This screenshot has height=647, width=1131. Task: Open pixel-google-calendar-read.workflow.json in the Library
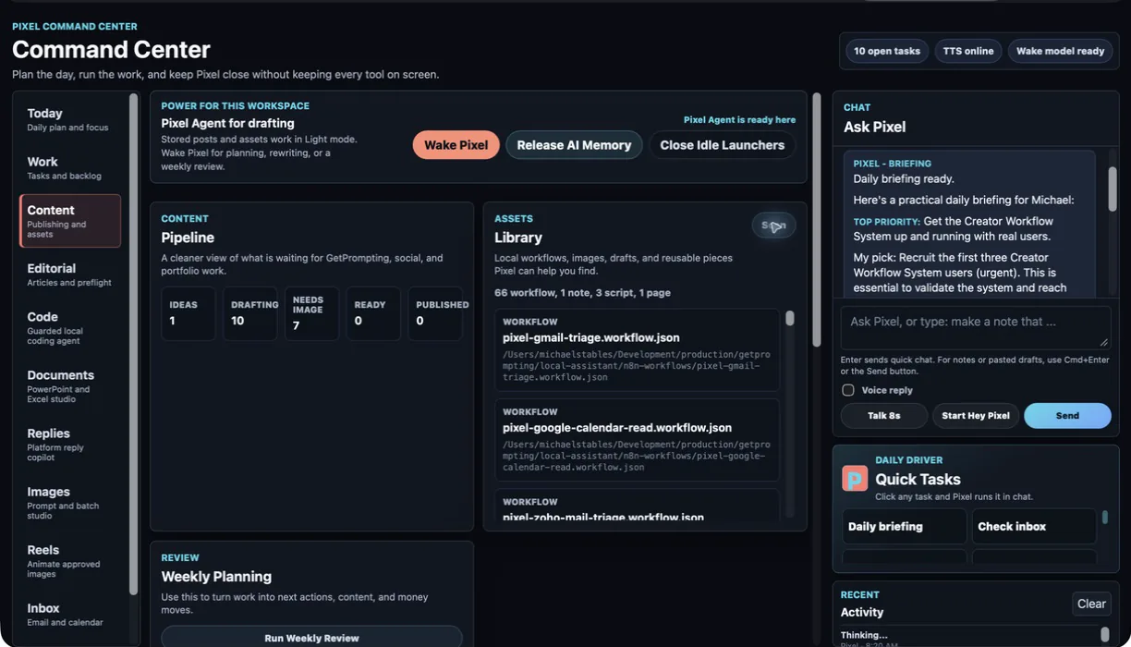[x=637, y=440]
